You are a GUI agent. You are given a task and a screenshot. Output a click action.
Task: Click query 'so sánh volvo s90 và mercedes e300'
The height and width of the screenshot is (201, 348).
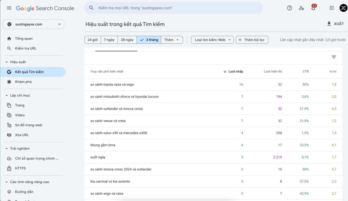click(119, 133)
